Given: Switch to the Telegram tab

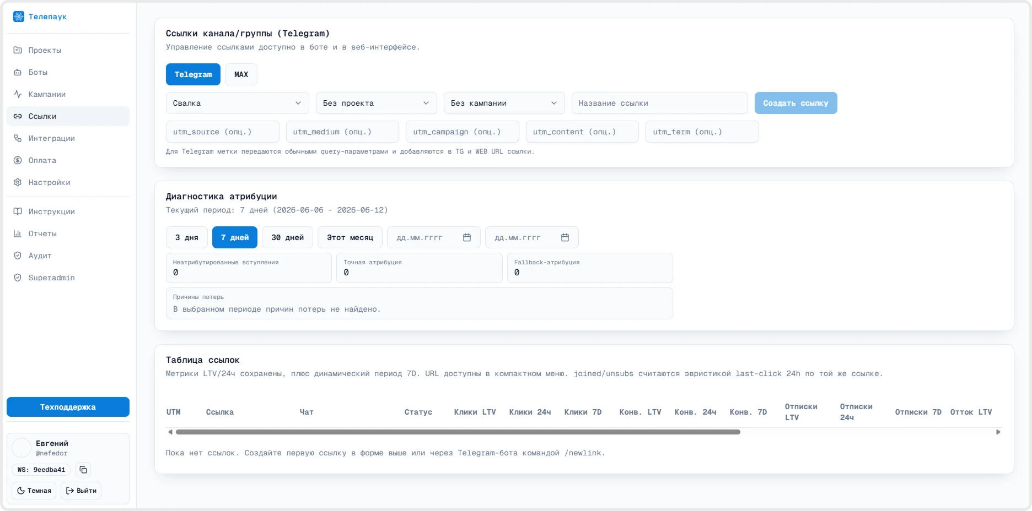Looking at the screenshot, I should (193, 74).
